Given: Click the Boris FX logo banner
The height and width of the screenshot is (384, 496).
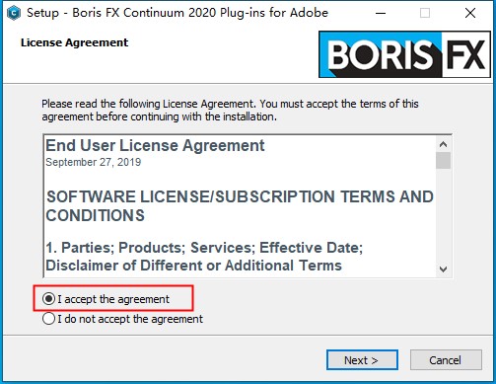Looking at the screenshot, I should pyautogui.click(x=404, y=54).
